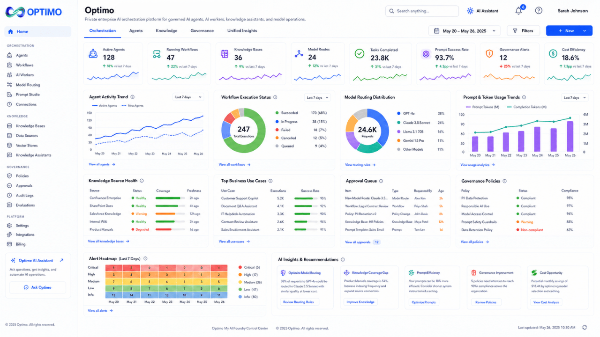Viewport: 600px width, 337px height.
Task: Open Vector Stores in the sidebar
Action: tap(26, 146)
